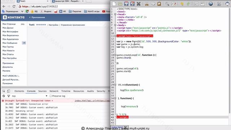Screen dimensions: 231x130
Task: Open the html5 игры bookmarks folder
Action: pyautogui.click(x=92, y=11)
